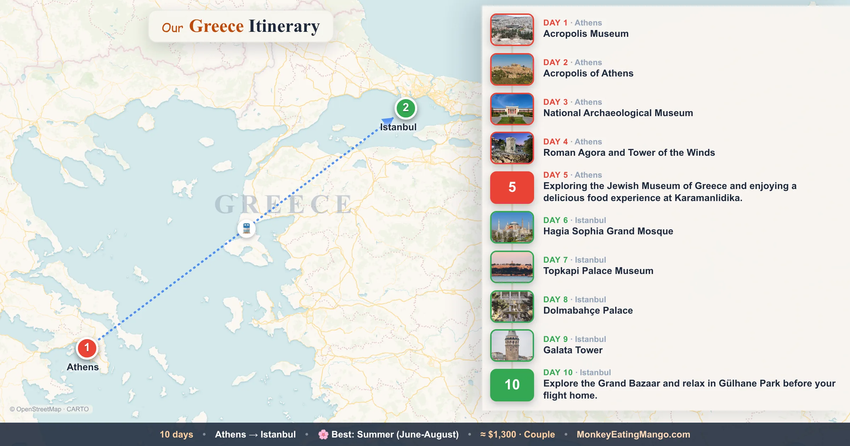Click the train icon on the route line

point(246,228)
